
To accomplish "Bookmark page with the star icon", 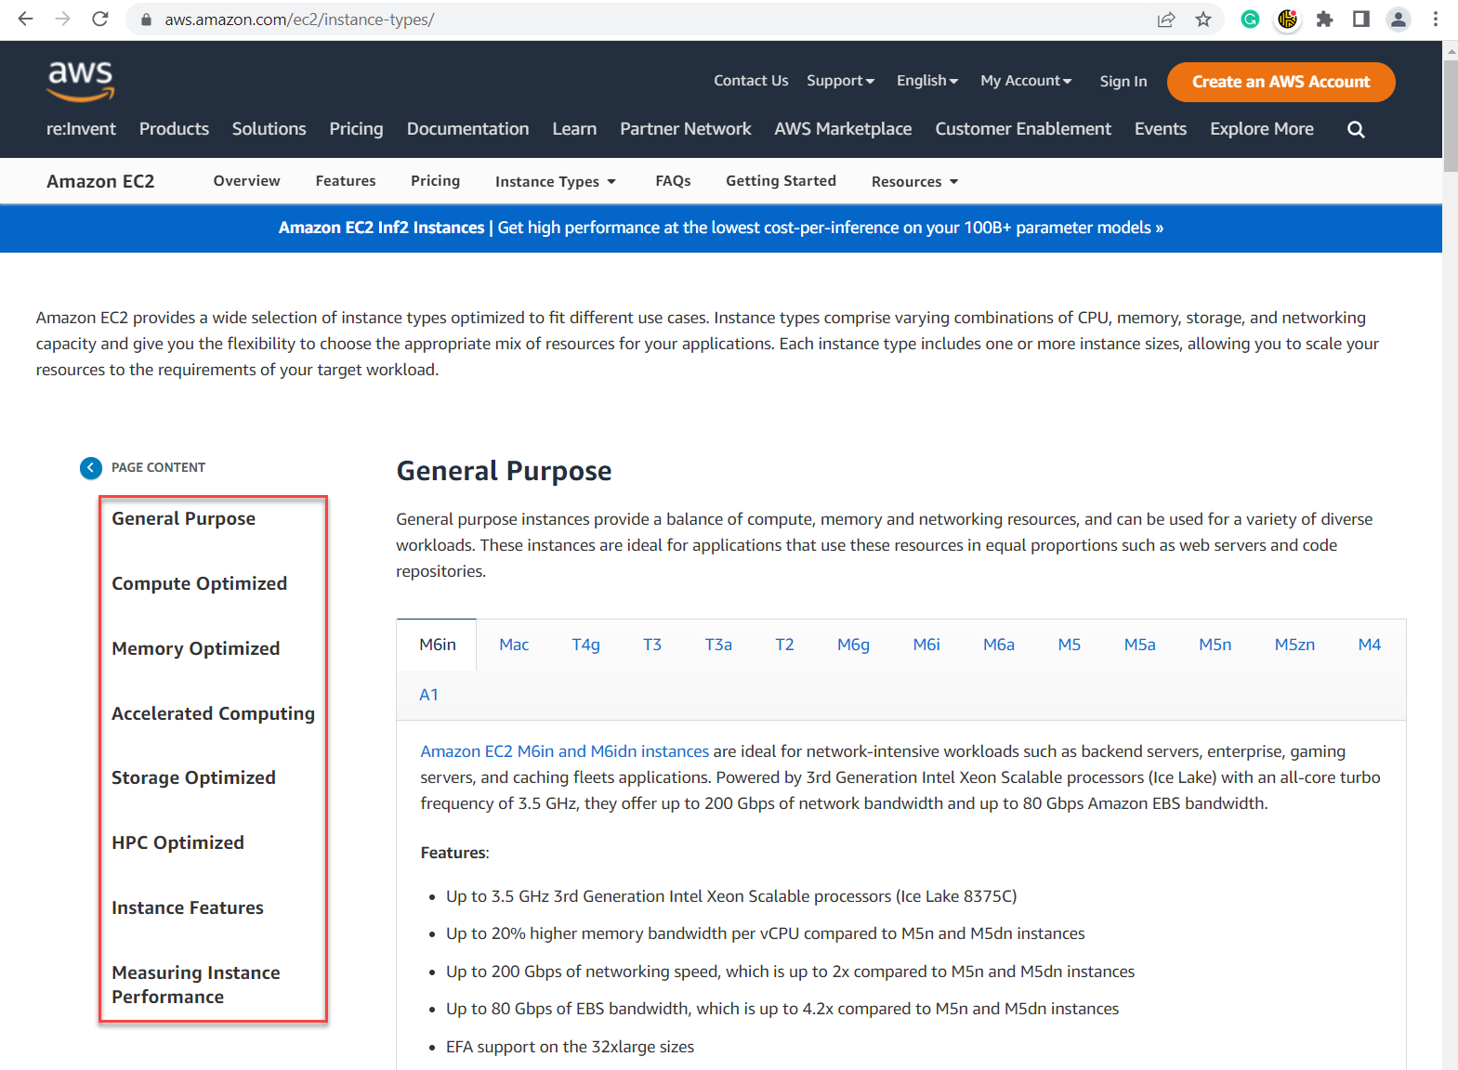I will [1203, 20].
